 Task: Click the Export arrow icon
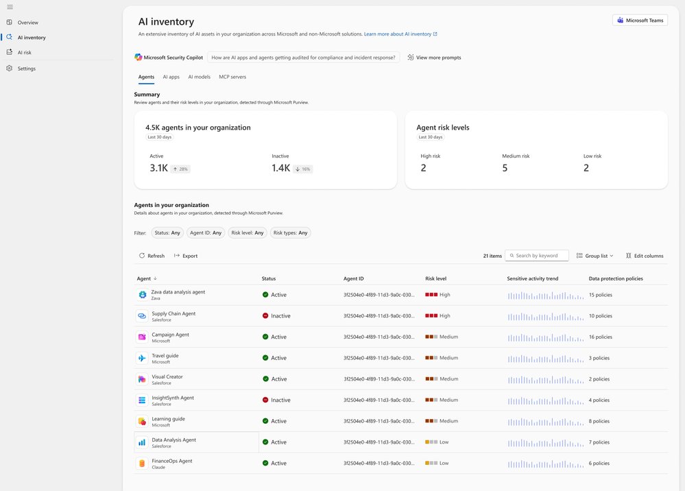(177, 256)
